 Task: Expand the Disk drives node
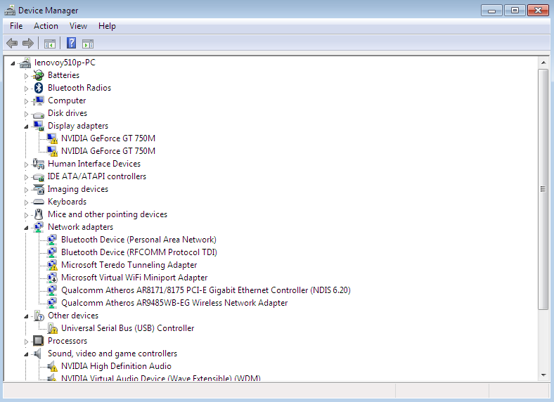pos(26,114)
